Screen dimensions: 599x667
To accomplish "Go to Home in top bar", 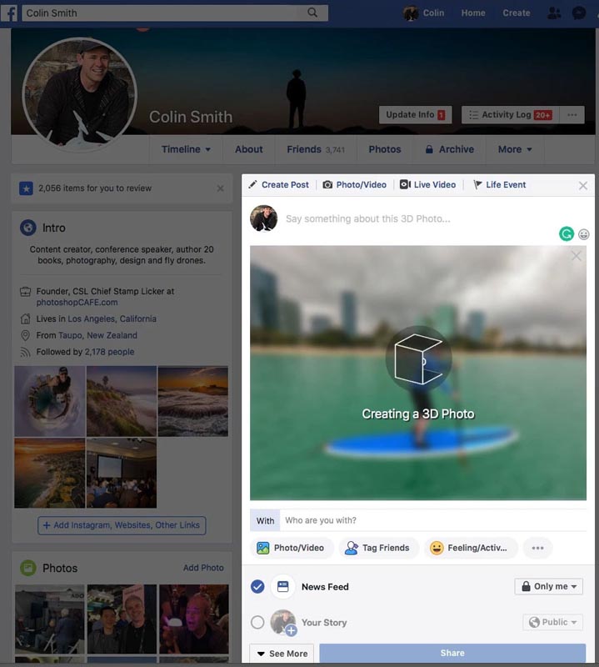I will (473, 13).
